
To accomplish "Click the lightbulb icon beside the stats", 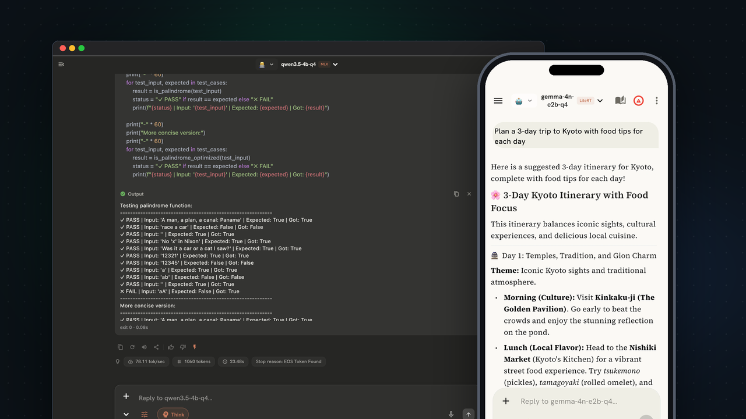I will pos(118,361).
